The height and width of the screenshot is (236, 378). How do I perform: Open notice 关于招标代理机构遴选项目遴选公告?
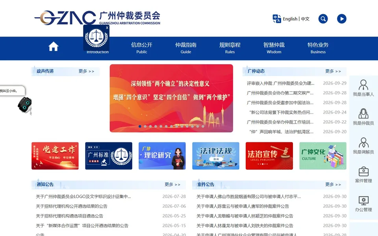pos(69,216)
